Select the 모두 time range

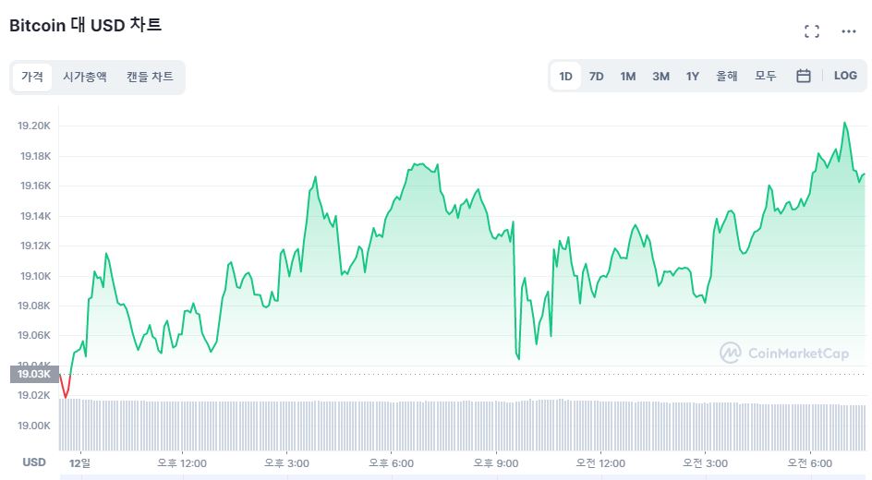766,76
